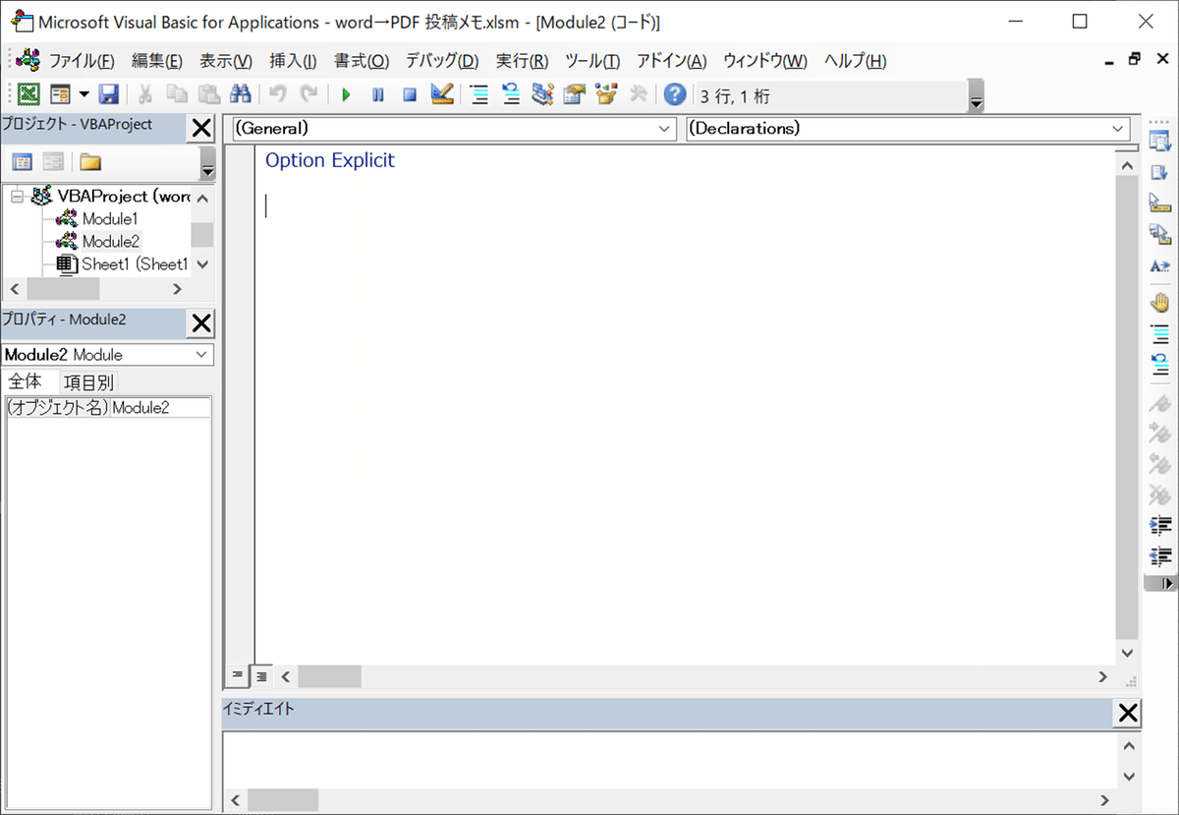Viewport: 1179px width, 815px height.
Task: Select Module1 in the project tree
Action: pos(110,218)
